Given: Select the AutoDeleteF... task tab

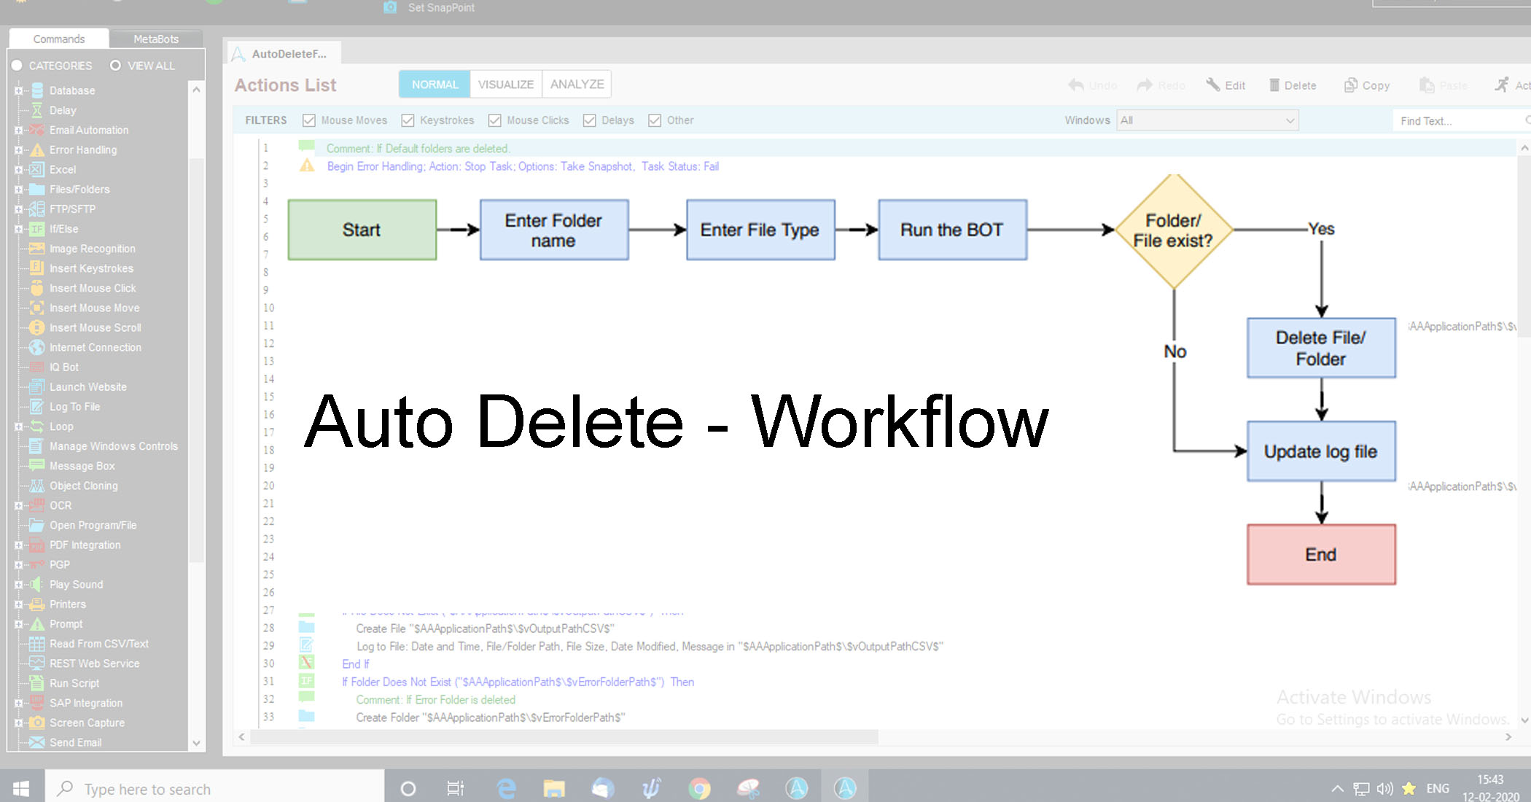Looking at the screenshot, I should coord(283,54).
